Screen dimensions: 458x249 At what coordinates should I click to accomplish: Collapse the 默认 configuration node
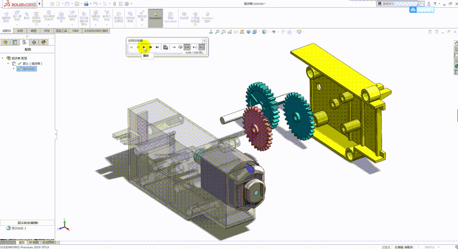[x=8, y=63]
